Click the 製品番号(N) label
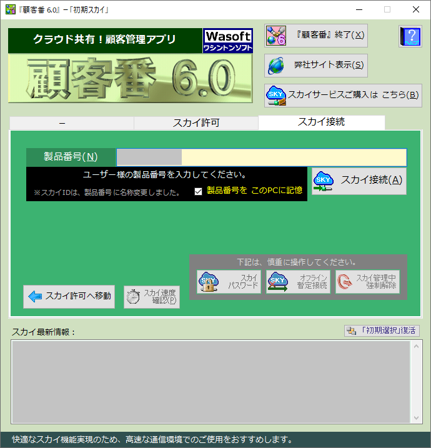The height and width of the screenshot is (448, 431). 71,157
